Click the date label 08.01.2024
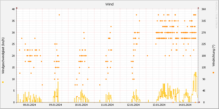This screenshot has height=109, width=219. pyautogui.click(x=30, y=105)
